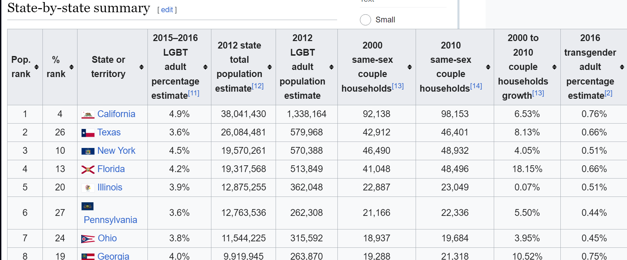Click the Georgia flag icon

(88, 257)
